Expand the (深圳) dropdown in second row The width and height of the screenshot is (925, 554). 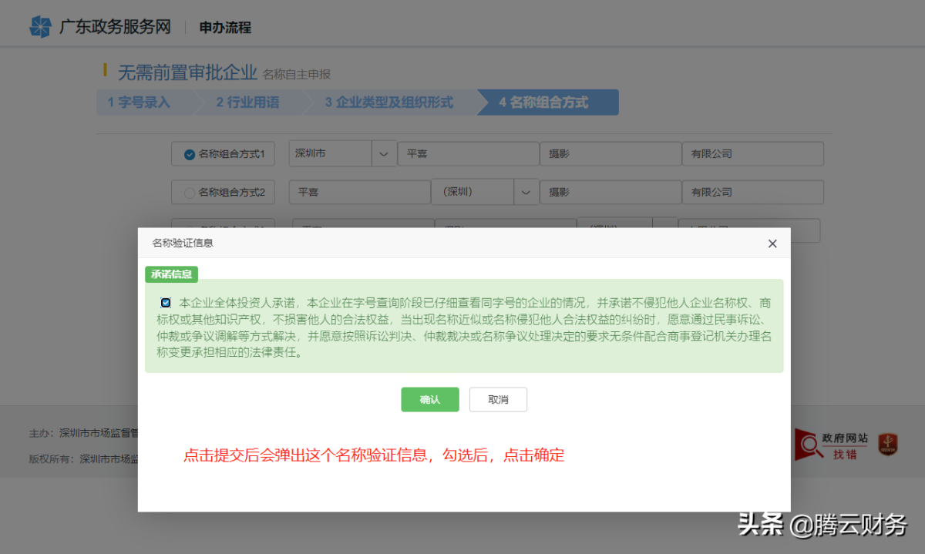click(x=526, y=193)
